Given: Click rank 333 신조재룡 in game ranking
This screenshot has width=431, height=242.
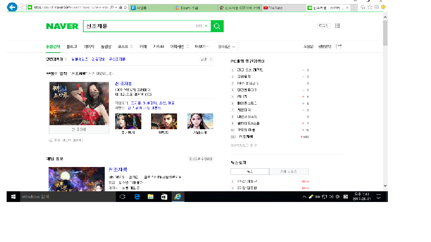Looking at the screenshot, I should [246, 137].
